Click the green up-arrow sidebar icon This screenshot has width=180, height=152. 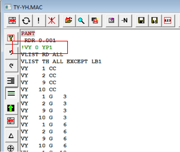tap(11, 108)
